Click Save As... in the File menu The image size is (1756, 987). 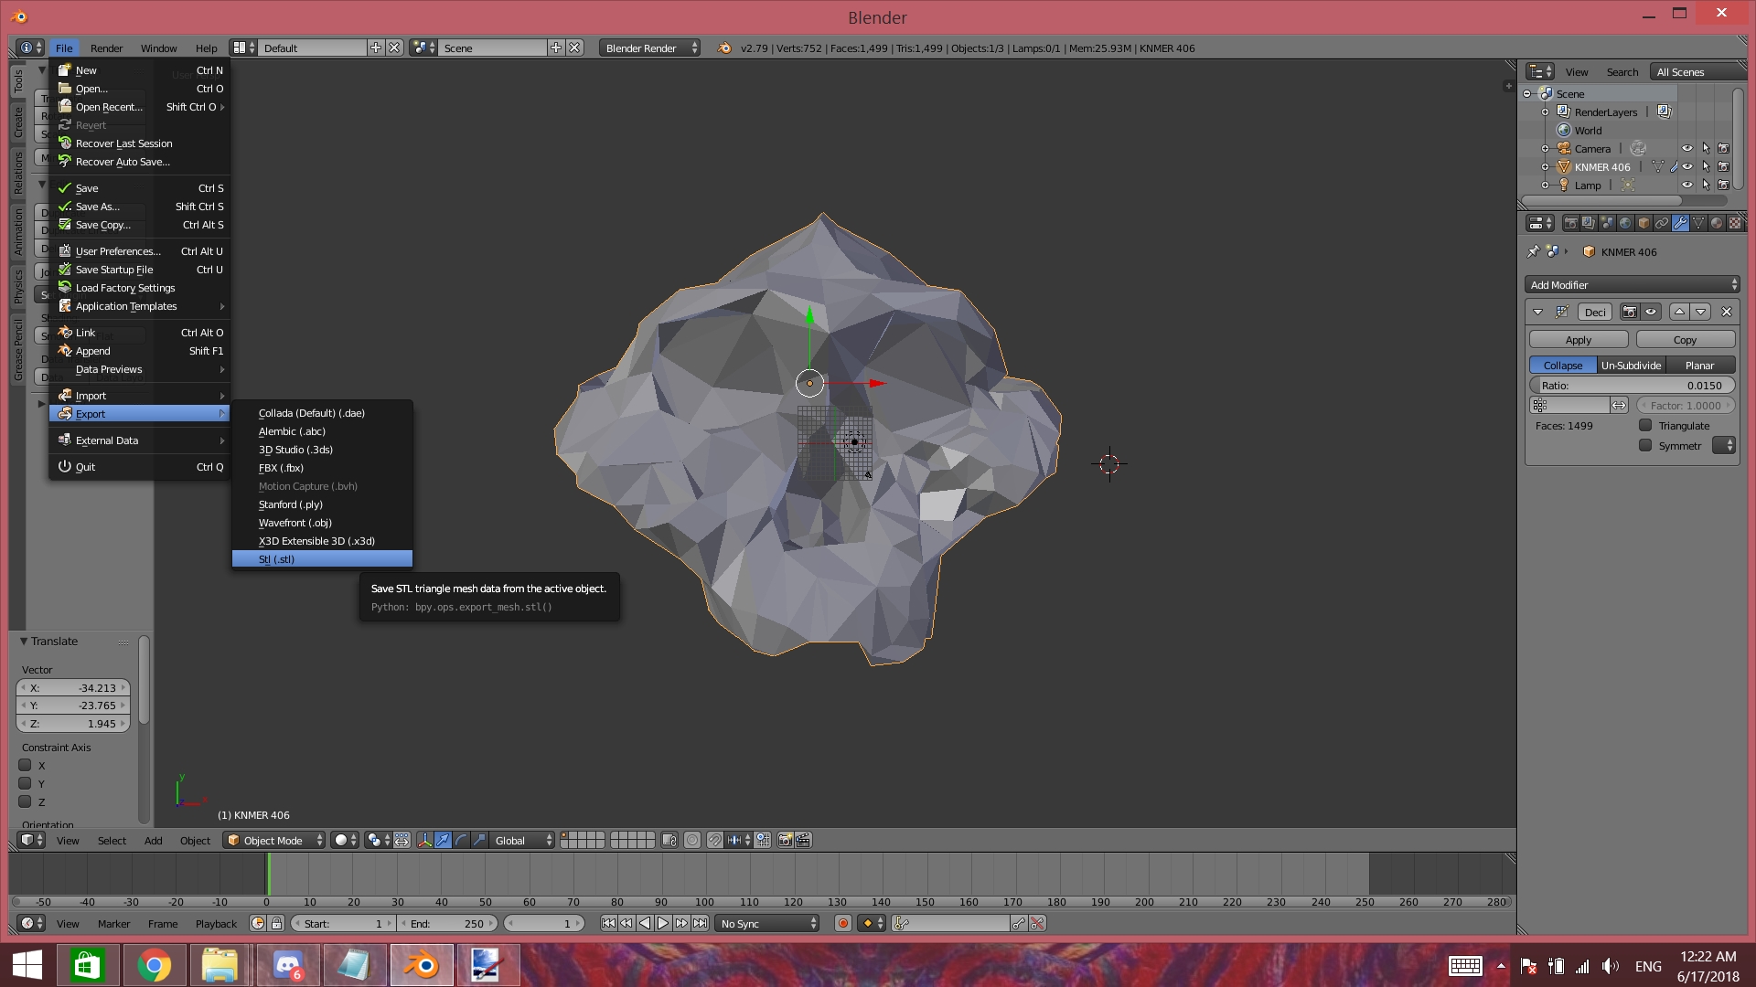click(139, 207)
